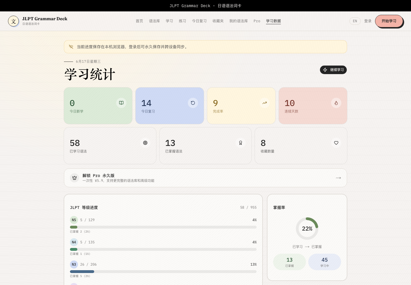Click the trending arrow icon in 完成率 card

[x=265, y=103]
